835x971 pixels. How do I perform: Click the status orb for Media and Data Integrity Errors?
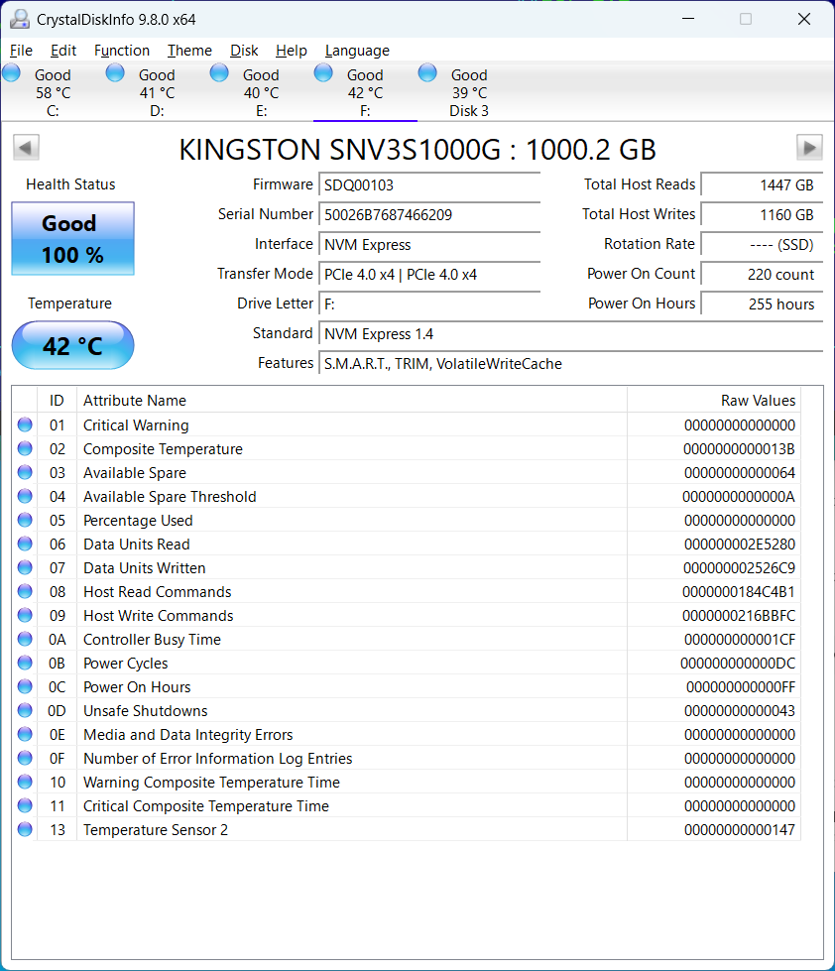[25, 734]
